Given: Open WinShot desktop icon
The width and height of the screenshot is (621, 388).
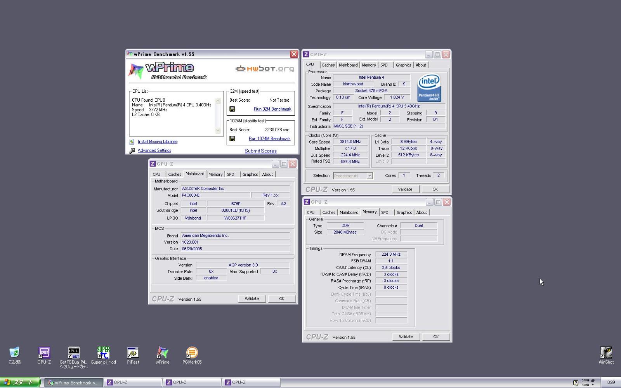Looking at the screenshot, I should pos(606,352).
